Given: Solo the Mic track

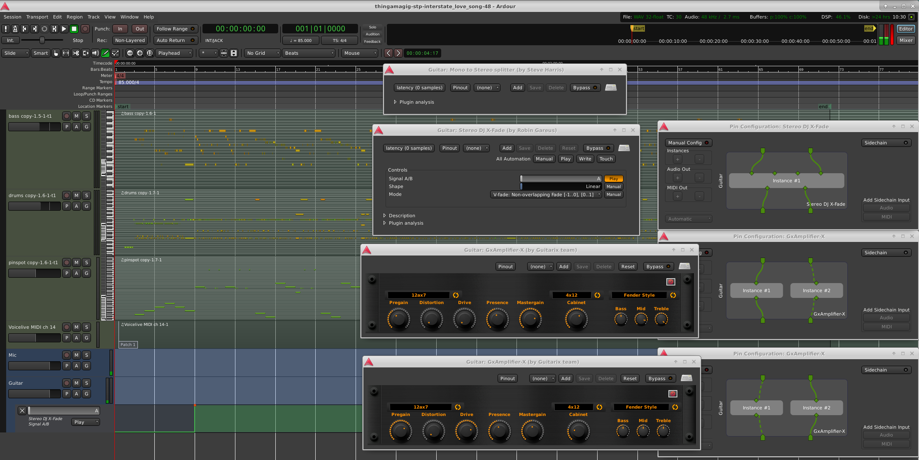Looking at the screenshot, I should tap(86, 355).
